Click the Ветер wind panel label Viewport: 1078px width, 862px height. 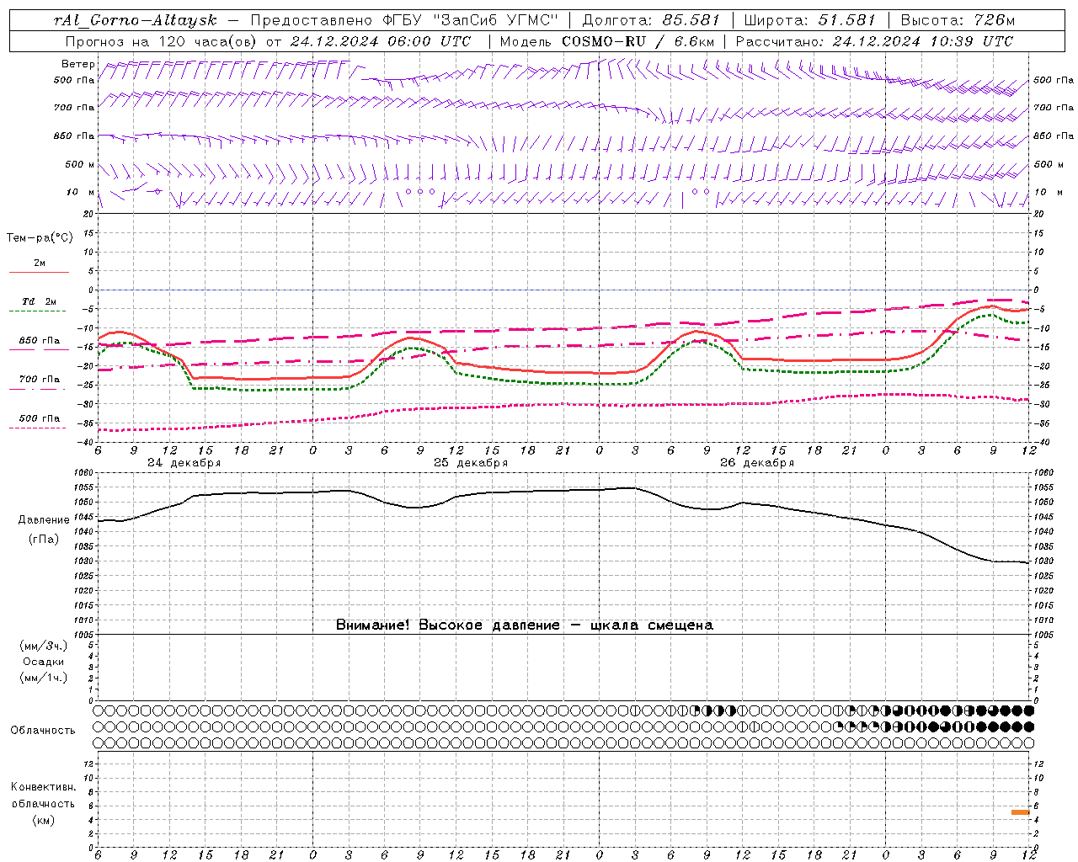[x=77, y=64]
